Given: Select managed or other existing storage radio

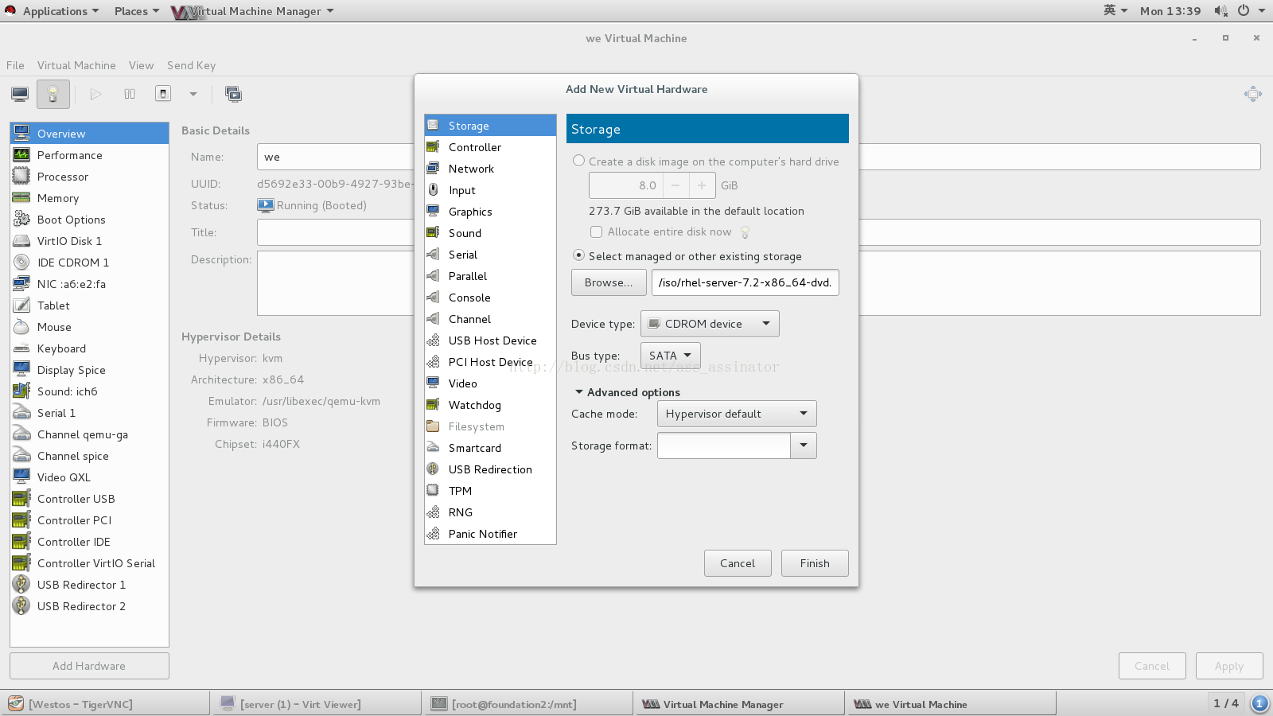Looking at the screenshot, I should pyautogui.click(x=579, y=255).
